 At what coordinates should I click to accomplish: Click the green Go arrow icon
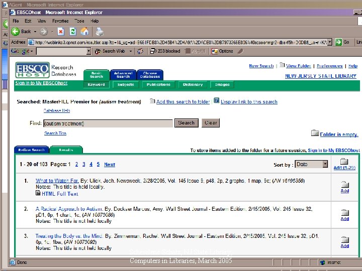tap(338, 42)
